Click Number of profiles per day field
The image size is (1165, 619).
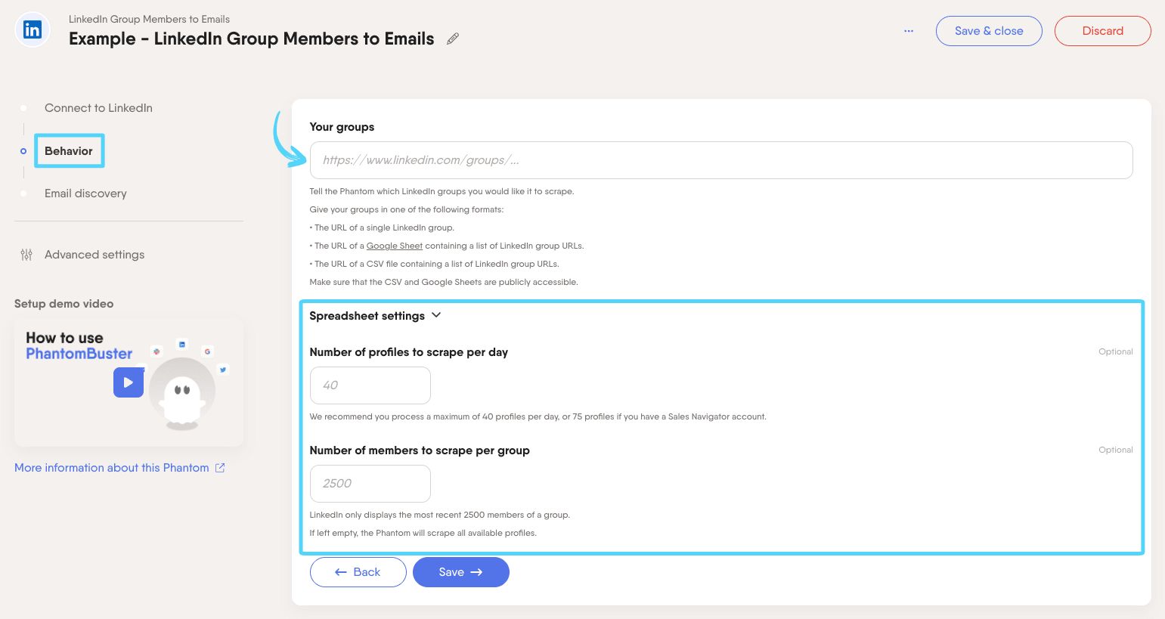370,385
